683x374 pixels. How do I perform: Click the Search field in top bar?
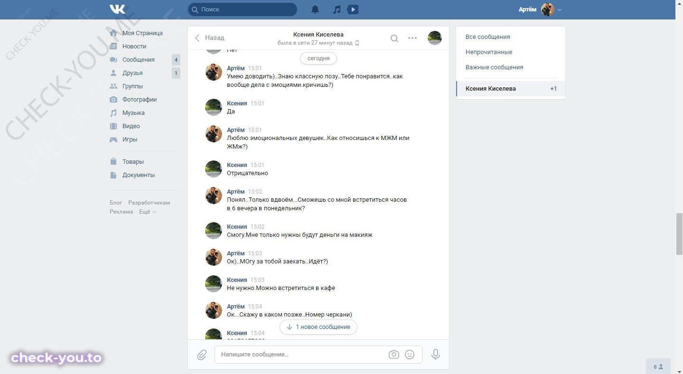click(x=243, y=9)
